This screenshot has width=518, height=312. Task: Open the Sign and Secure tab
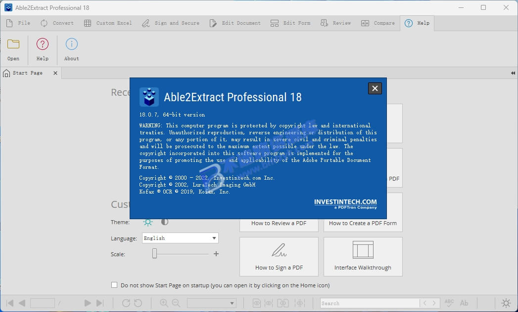171,23
